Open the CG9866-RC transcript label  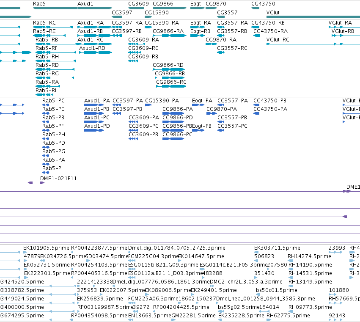171,82
